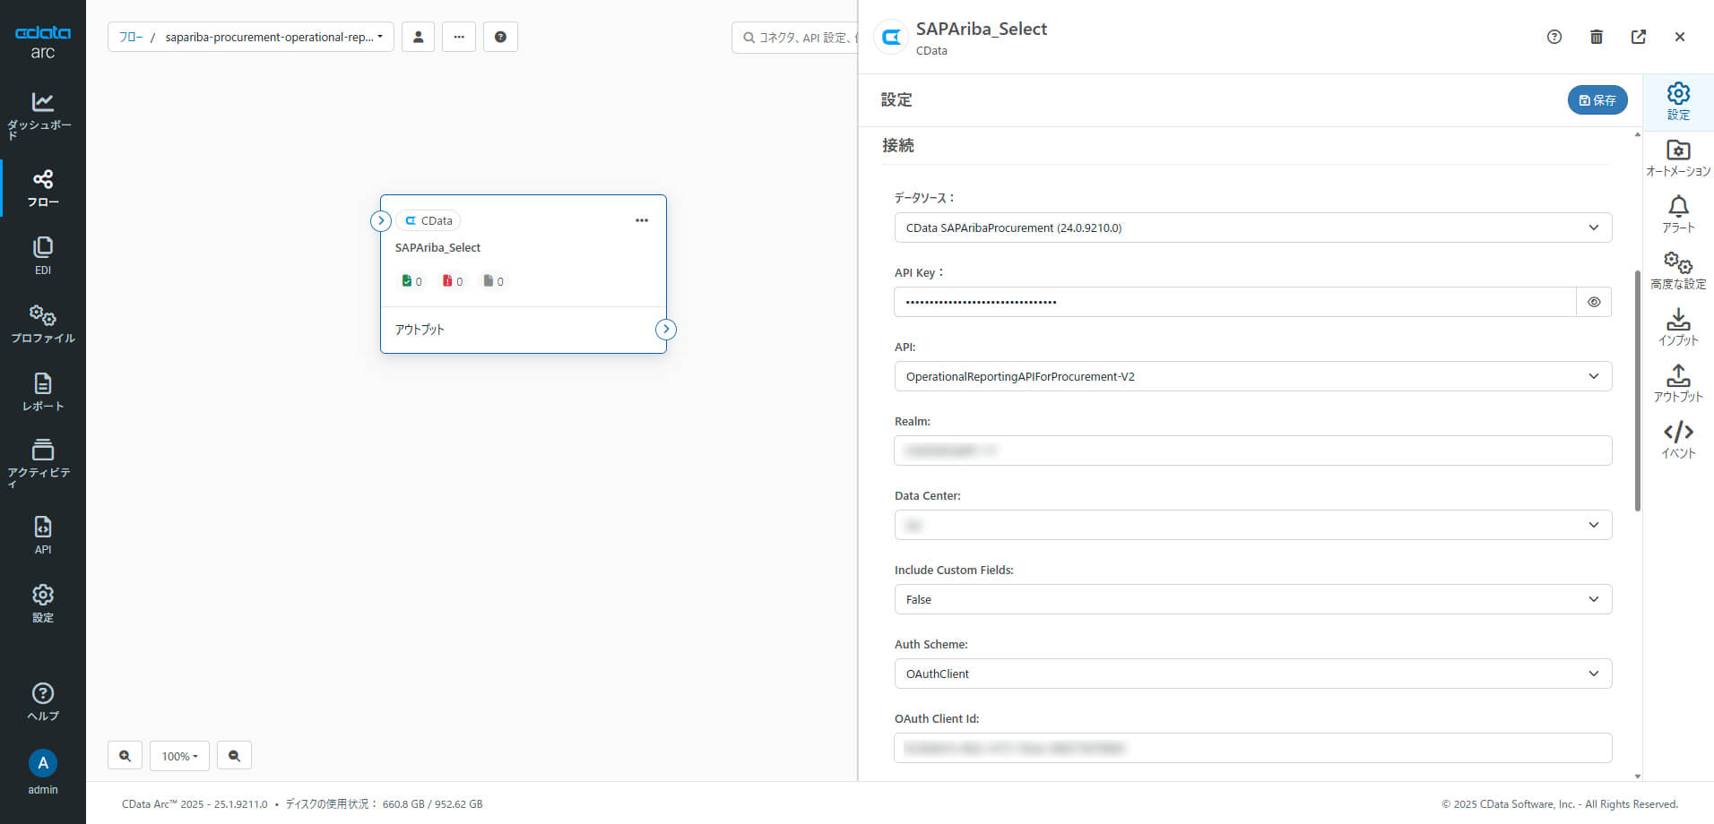Click the アウトプット label on the node
The height and width of the screenshot is (824, 1714).
click(420, 330)
